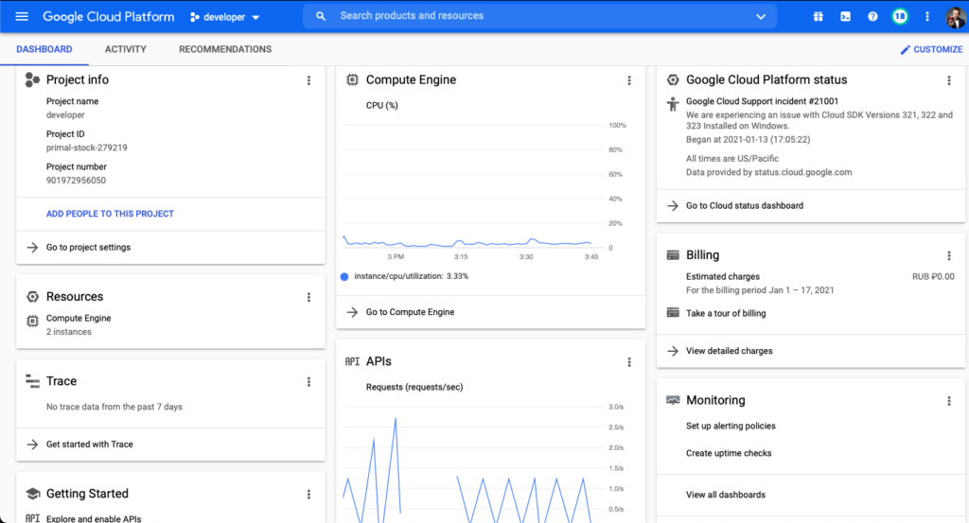Click the user profile avatar

pos(956,17)
